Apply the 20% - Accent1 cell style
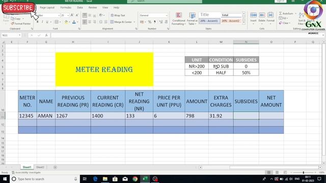 pos(209,21)
